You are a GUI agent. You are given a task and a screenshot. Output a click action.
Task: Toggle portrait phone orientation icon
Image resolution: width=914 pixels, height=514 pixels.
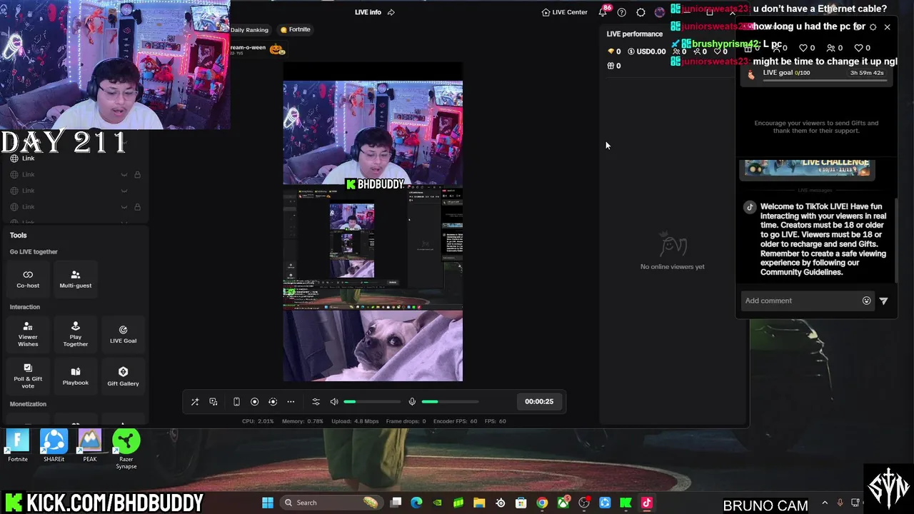click(x=236, y=402)
